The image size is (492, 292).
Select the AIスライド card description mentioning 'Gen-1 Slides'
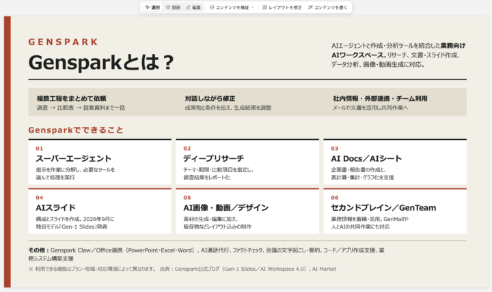point(75,223)
